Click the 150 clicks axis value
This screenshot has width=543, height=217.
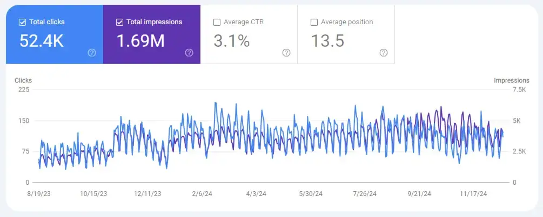coord(24,121)
